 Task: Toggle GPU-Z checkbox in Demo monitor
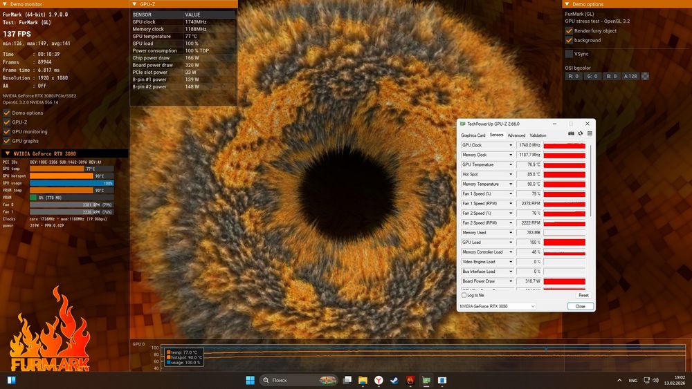click(x=7, y=122)
